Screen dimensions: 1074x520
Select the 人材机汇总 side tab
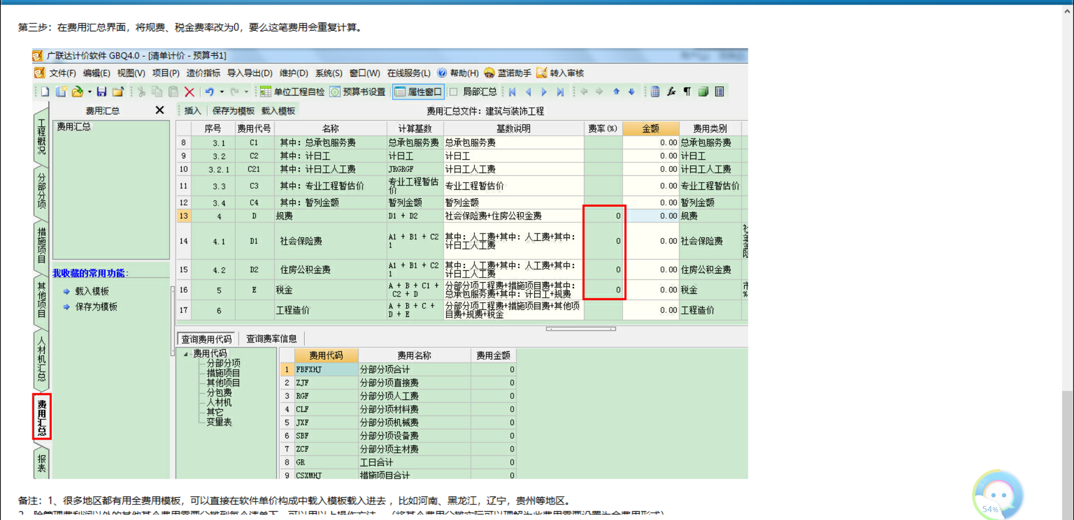tap(42, 359)
